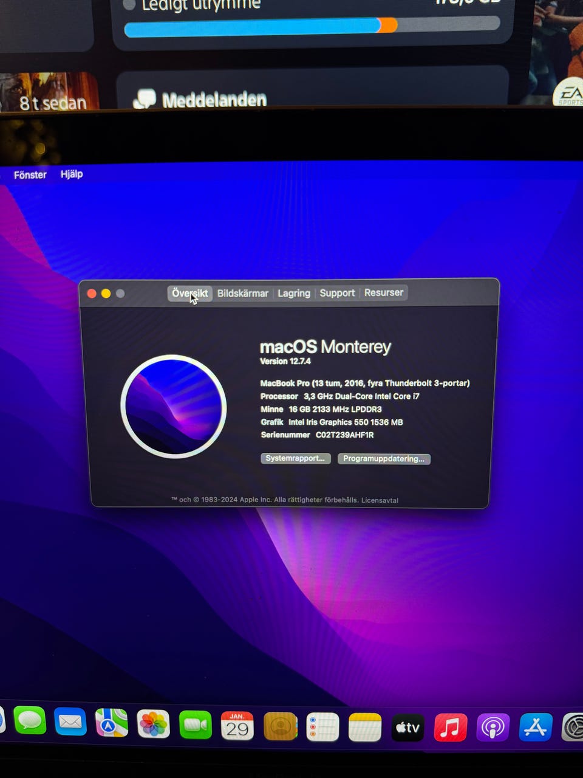
Task: Go to the Support tab
Action: point(337,293)
